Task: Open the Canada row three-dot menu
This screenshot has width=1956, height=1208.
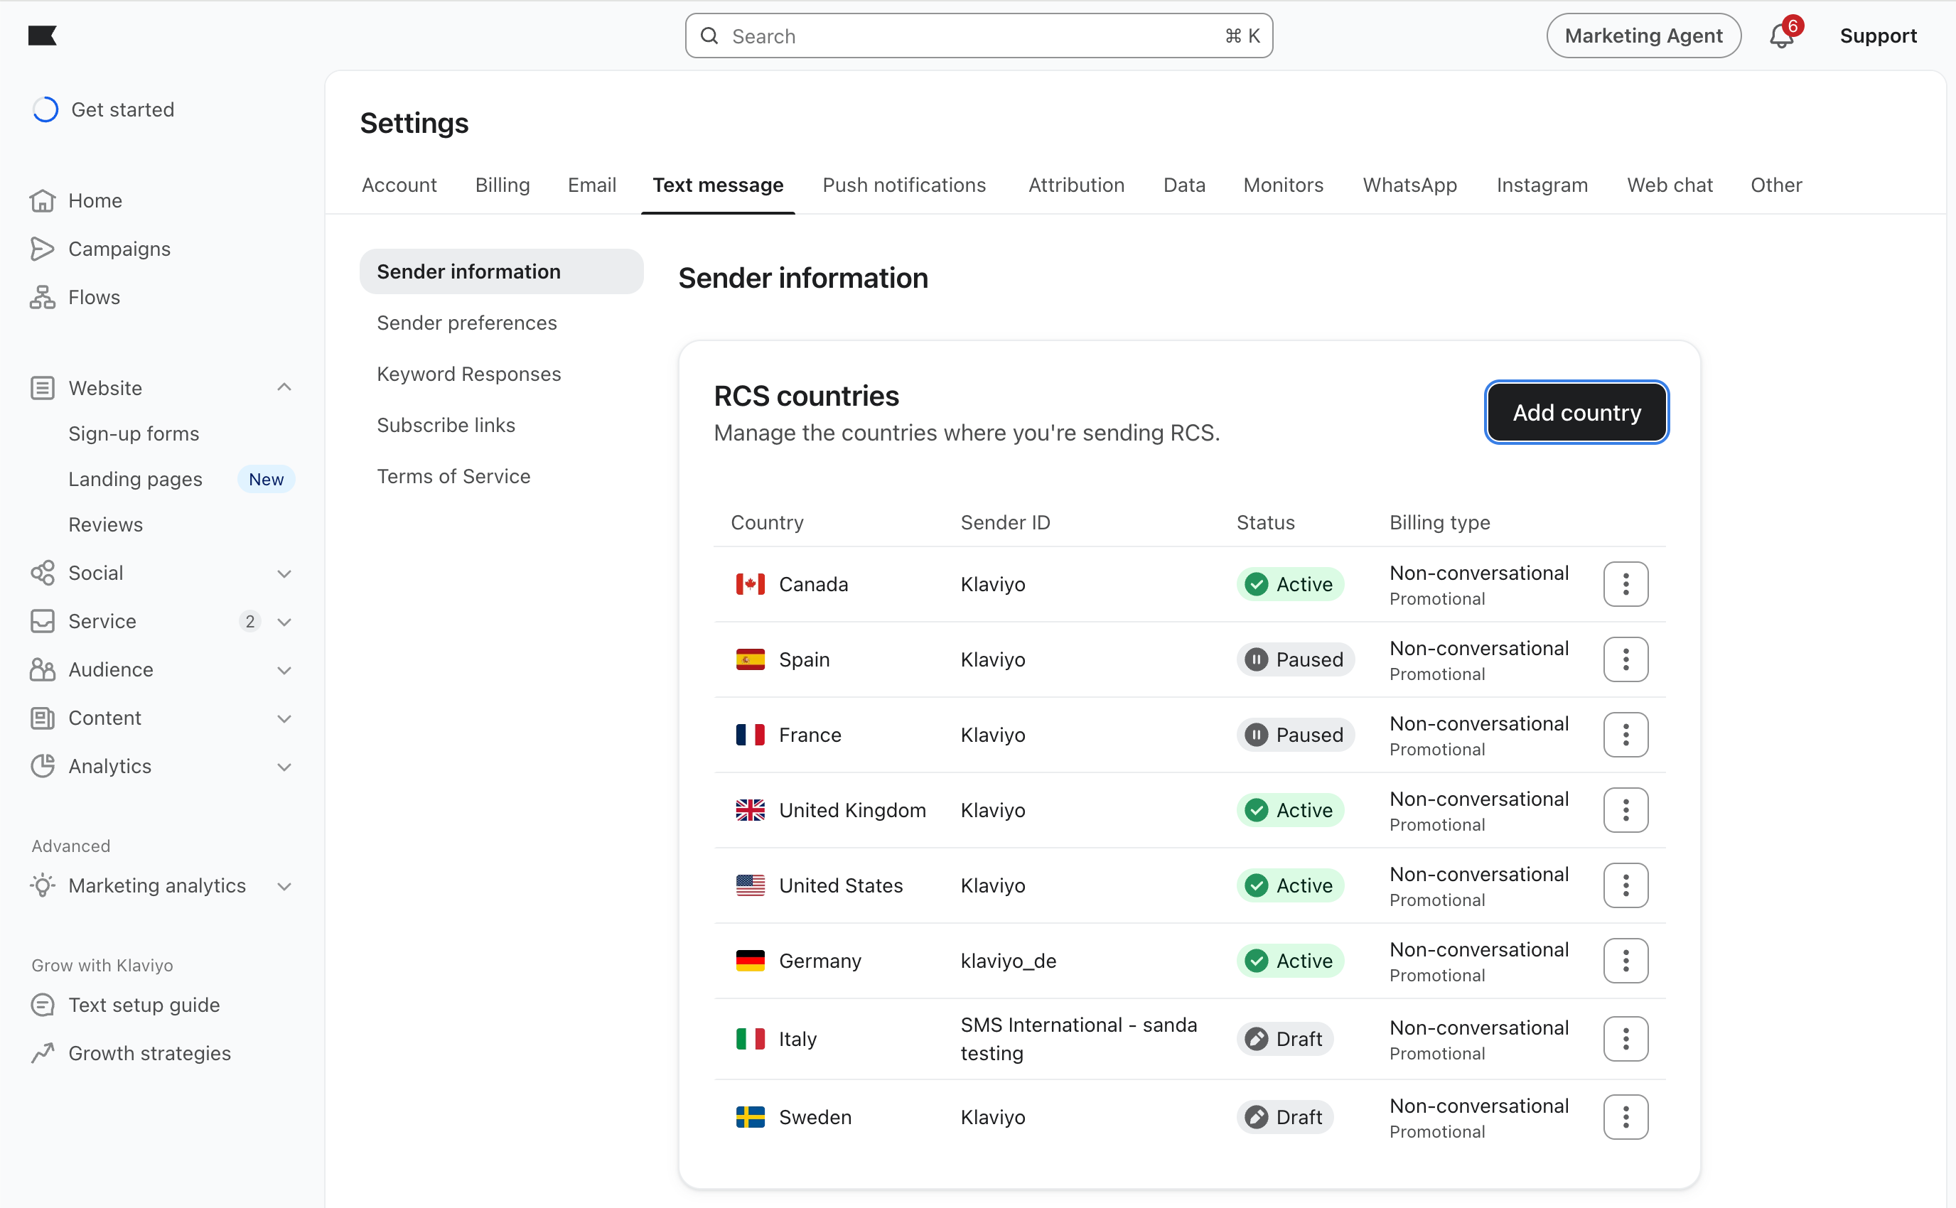Action: tap(1625, 584)
